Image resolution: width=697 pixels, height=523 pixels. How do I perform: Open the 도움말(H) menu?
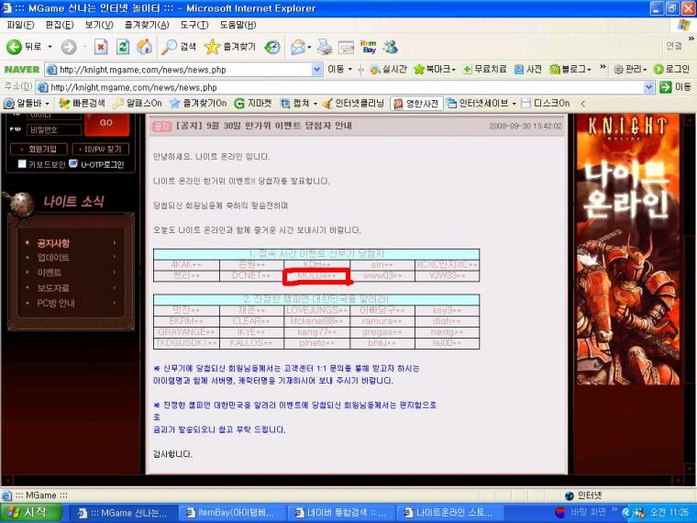click(x=238, y=25)
